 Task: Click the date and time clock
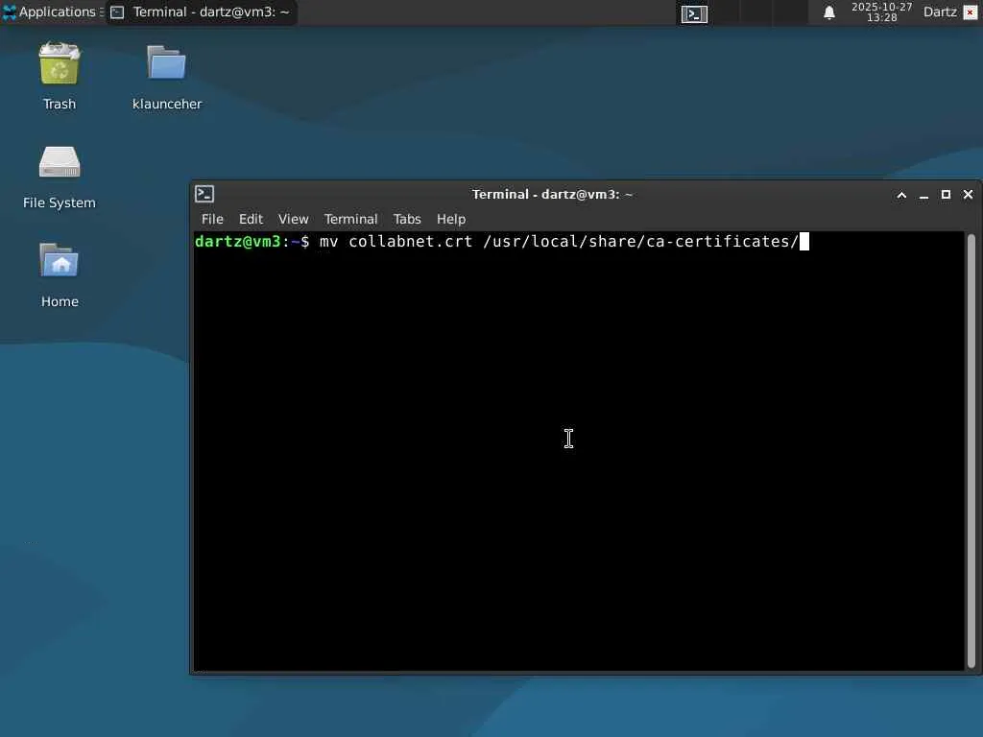coord(881,12)
